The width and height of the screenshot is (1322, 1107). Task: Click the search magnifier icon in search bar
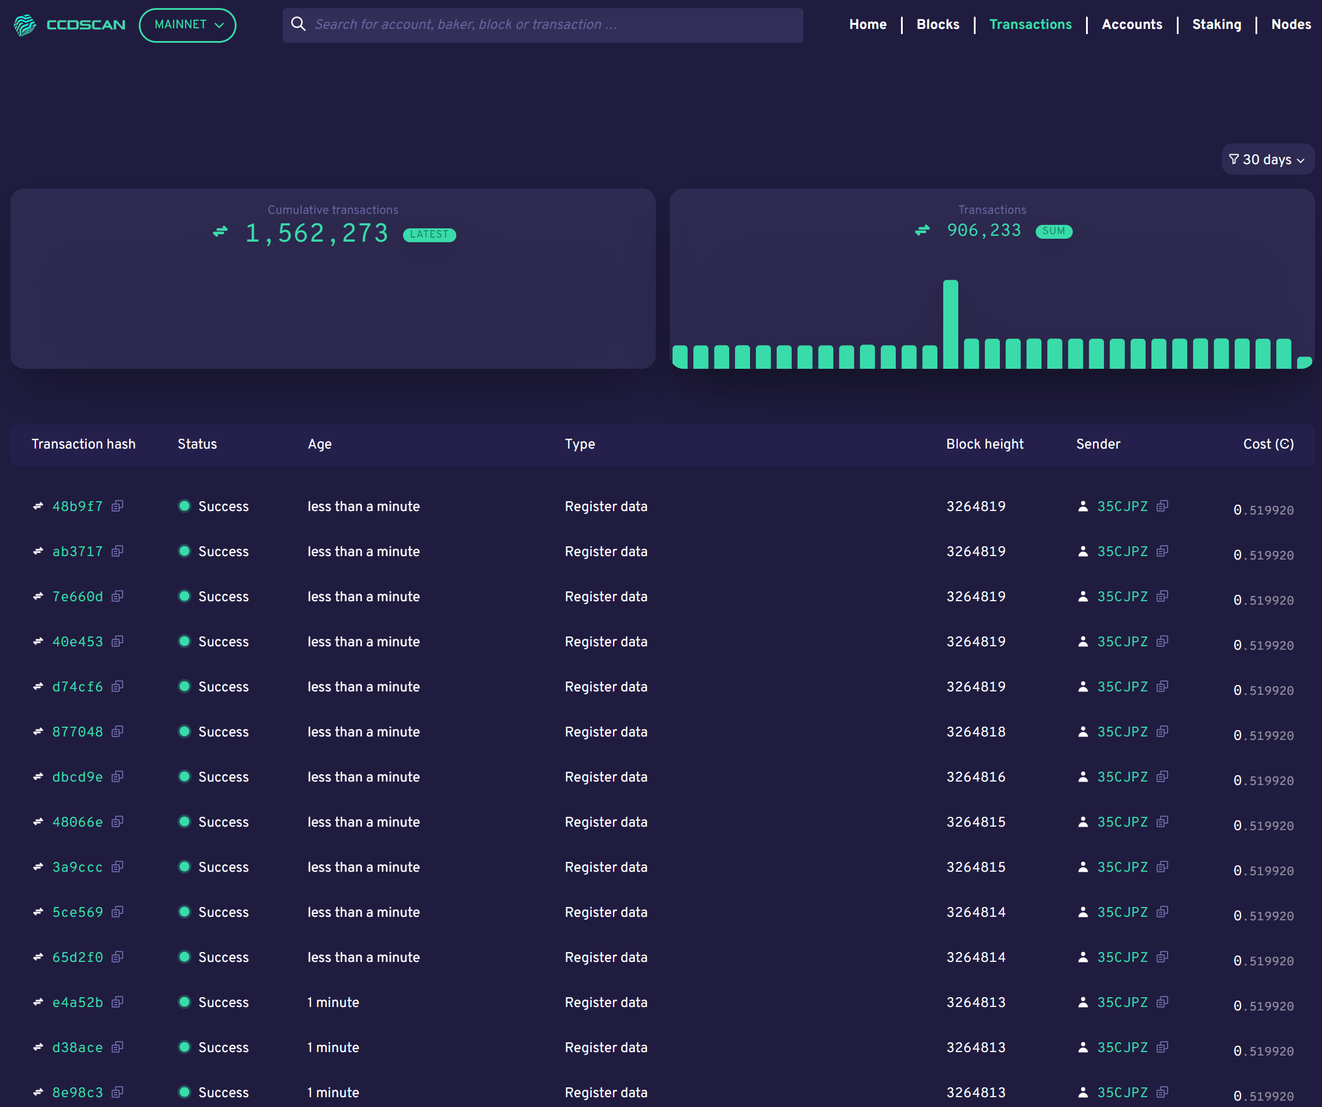pyautogui.click(x=298, y=24)
